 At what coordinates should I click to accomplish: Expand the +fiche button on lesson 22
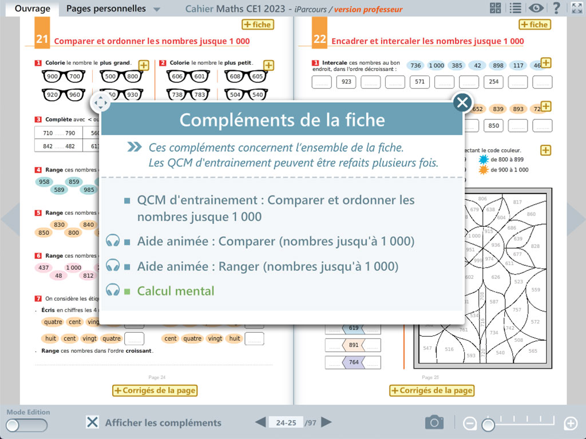tap(534, 25)
